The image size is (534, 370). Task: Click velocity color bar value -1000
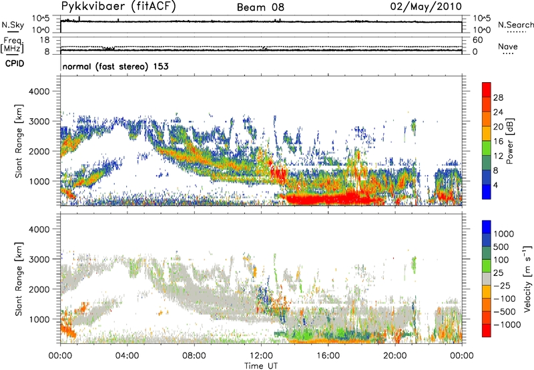507,325
